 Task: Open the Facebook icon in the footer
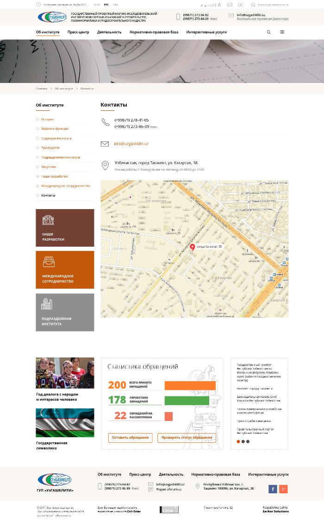pos(273,489)
